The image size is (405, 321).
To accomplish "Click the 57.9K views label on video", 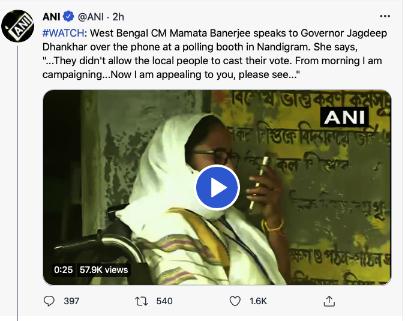I will (x=104, y=270).
